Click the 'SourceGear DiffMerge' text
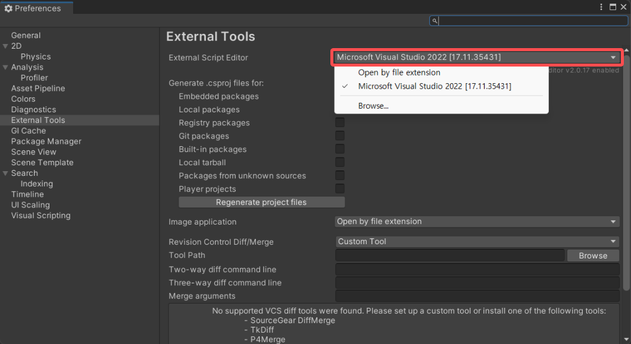631x344 pixels. (x=292, y=320)
